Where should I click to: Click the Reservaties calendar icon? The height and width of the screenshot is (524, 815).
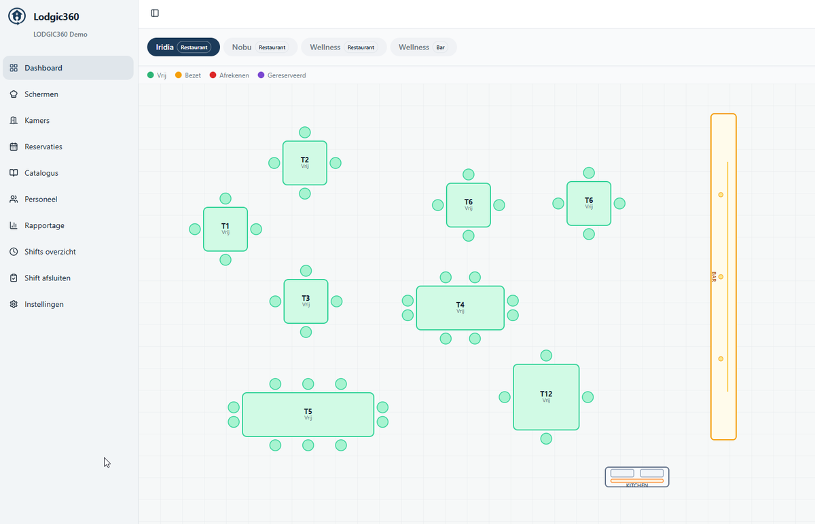pos(14,147)
